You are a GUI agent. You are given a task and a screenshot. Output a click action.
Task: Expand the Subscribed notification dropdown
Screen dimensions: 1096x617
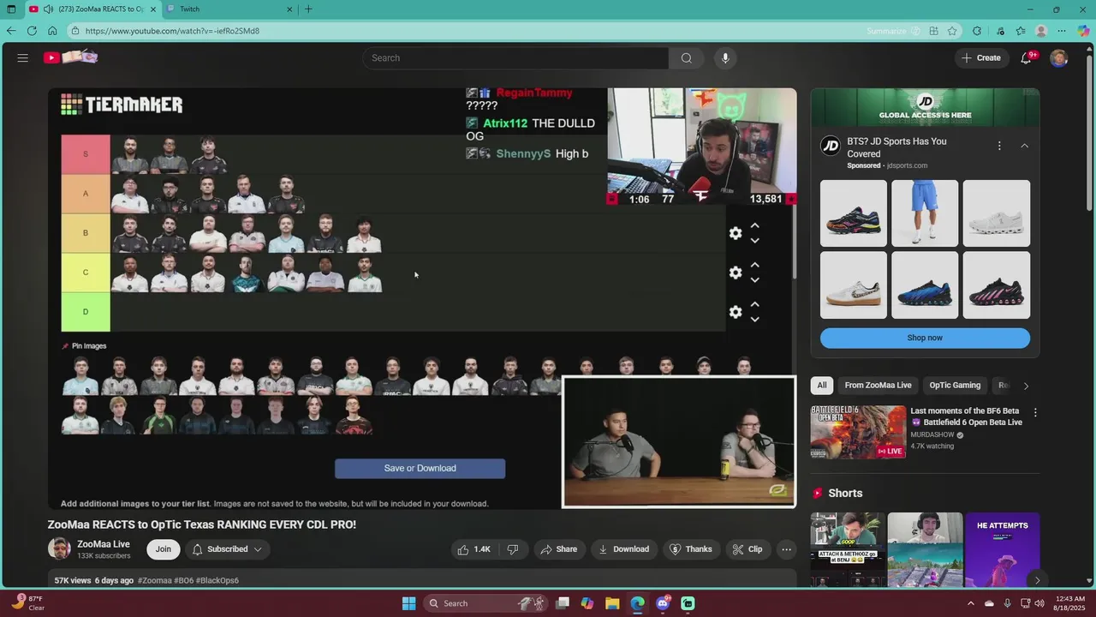[x=258, y=549]
